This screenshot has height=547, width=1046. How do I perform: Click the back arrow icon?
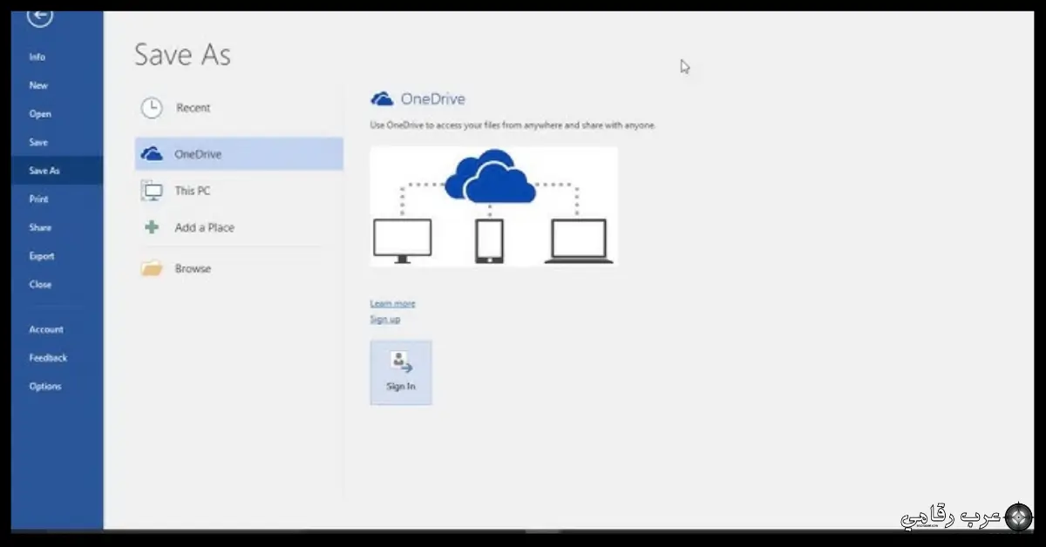click(40, 17)
